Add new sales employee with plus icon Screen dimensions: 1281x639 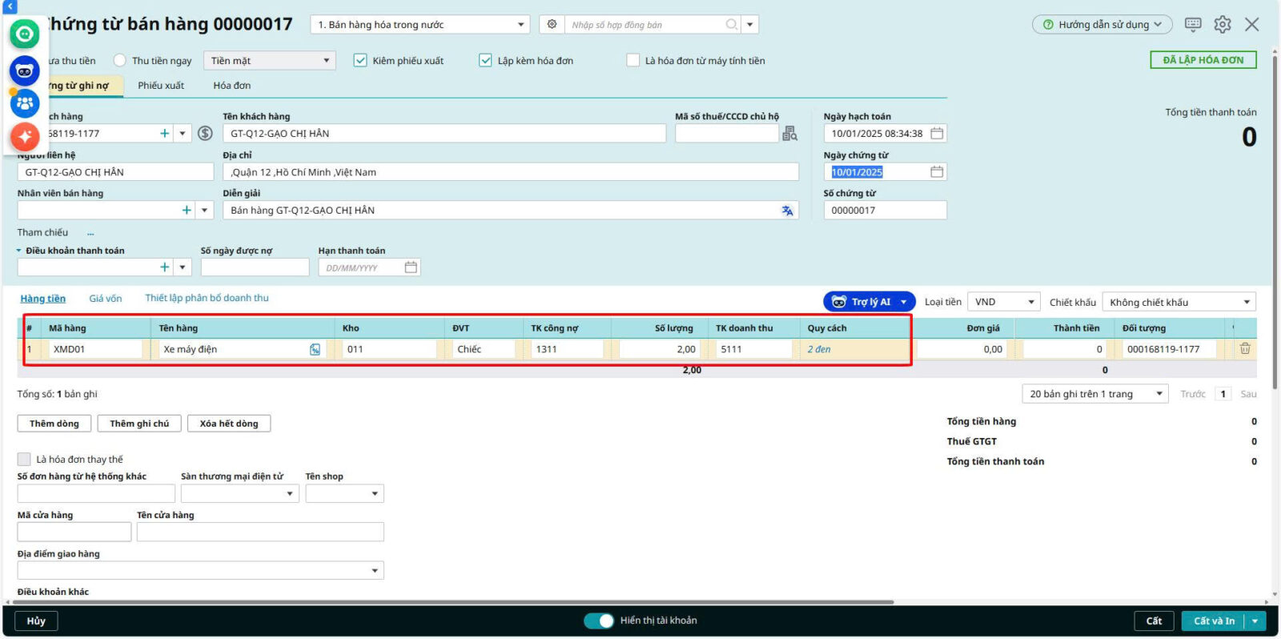pyautogui.click(x=187, y=211)
